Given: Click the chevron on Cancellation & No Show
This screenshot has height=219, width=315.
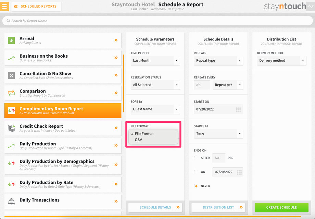Looking at the screenshot, I should coord(116,75).
